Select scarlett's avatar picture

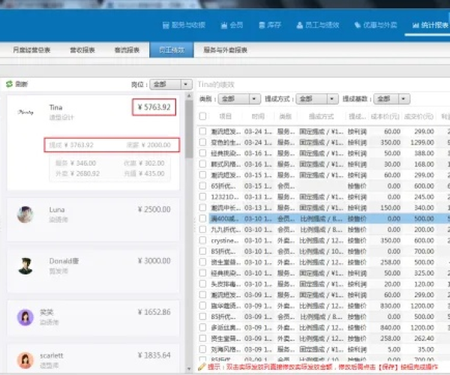click(25, 360)
